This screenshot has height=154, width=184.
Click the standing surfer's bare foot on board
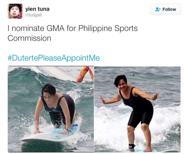[148, 150]
